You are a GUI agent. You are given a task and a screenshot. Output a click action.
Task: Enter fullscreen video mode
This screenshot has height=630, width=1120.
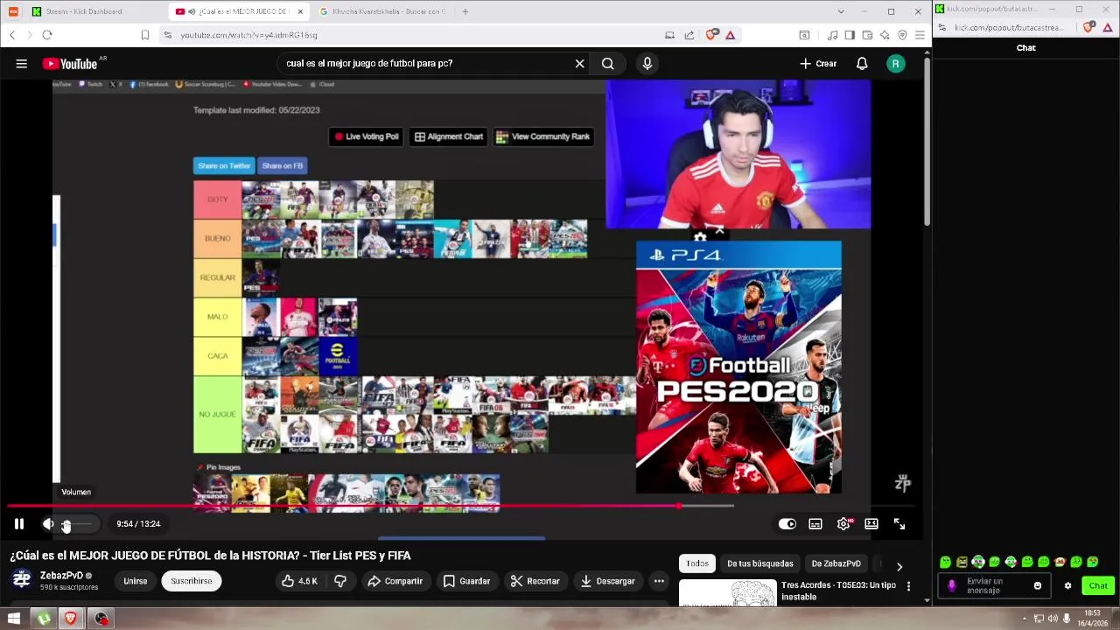coord(899,524)
